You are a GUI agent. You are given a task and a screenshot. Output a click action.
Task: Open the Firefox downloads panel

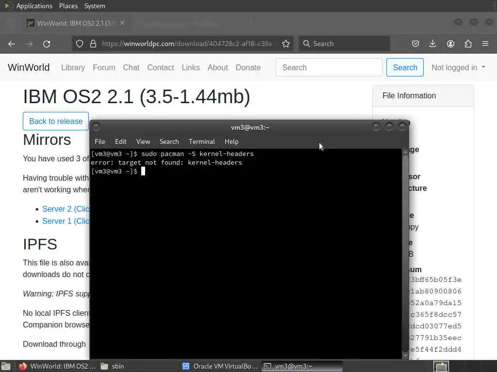432,44
